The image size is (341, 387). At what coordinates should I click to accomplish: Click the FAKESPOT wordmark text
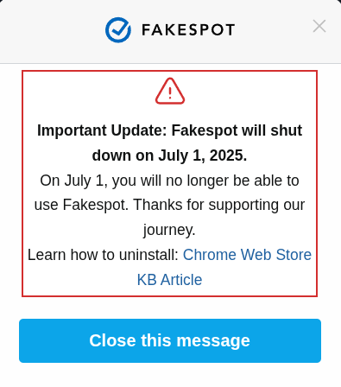(x=188, y=30)
